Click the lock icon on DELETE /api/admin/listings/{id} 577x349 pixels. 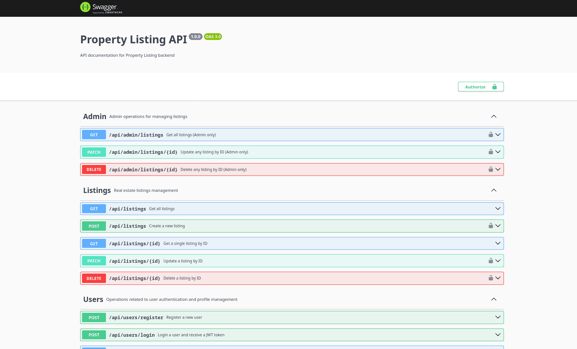click(x=491, y=169)
